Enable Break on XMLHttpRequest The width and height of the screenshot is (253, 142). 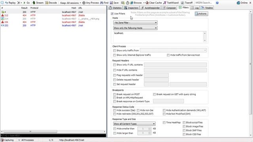(114, 98)
